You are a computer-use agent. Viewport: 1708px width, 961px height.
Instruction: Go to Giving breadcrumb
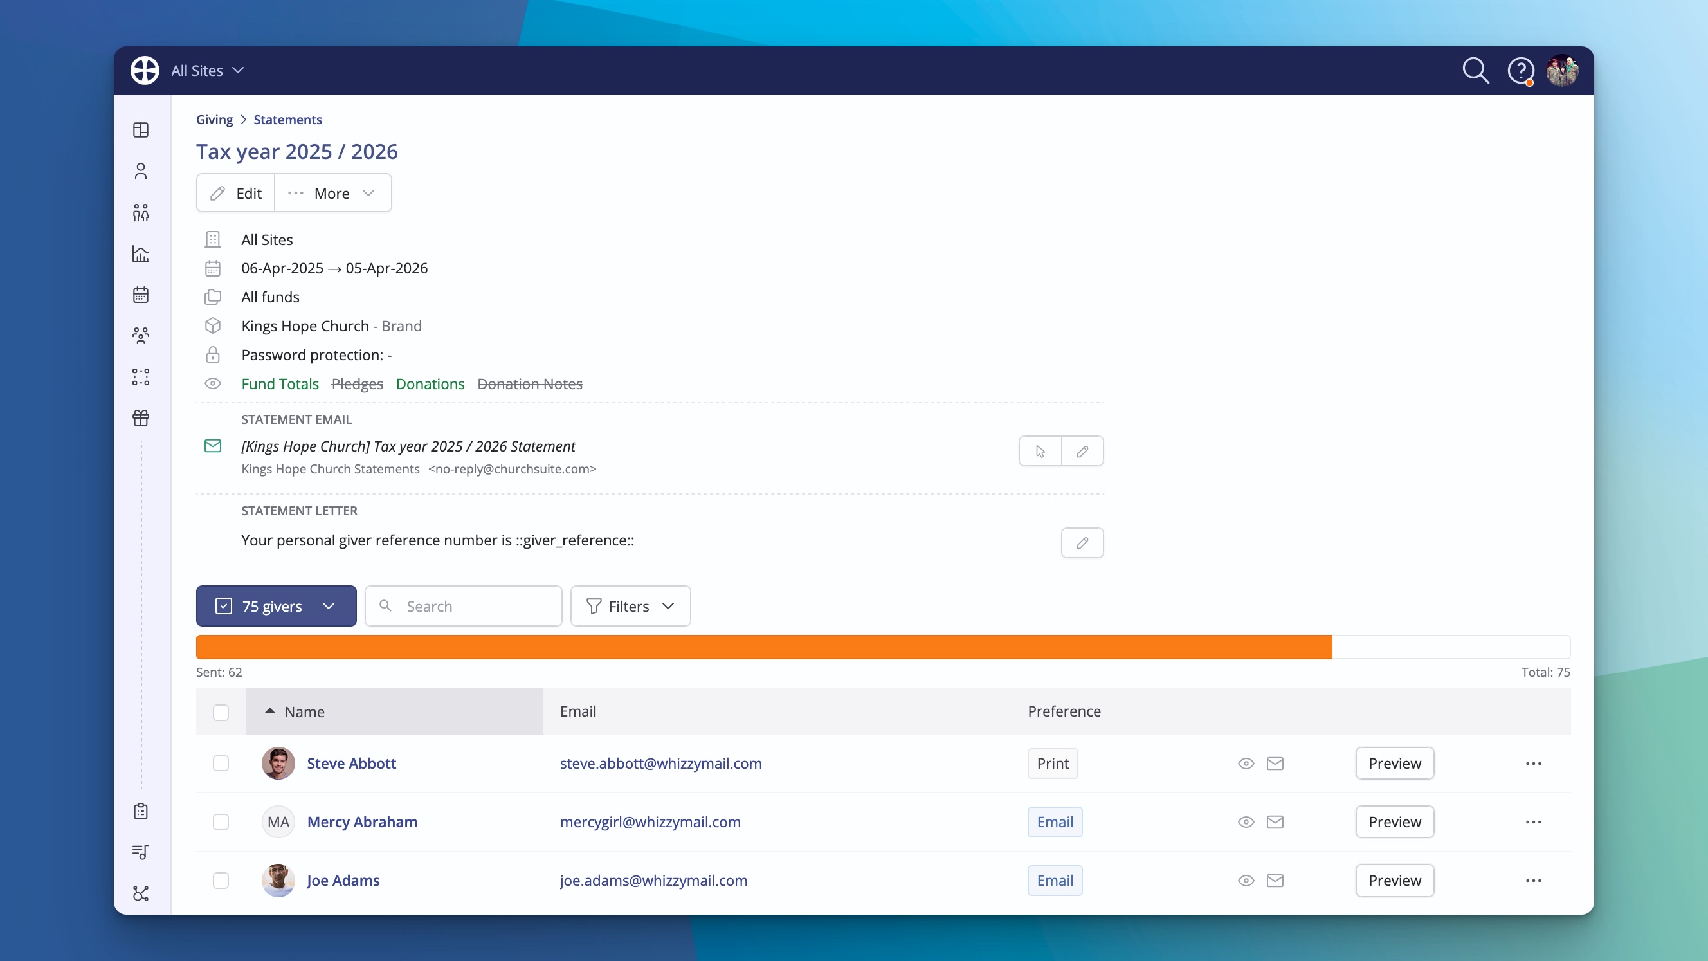(x=214, y=120)
